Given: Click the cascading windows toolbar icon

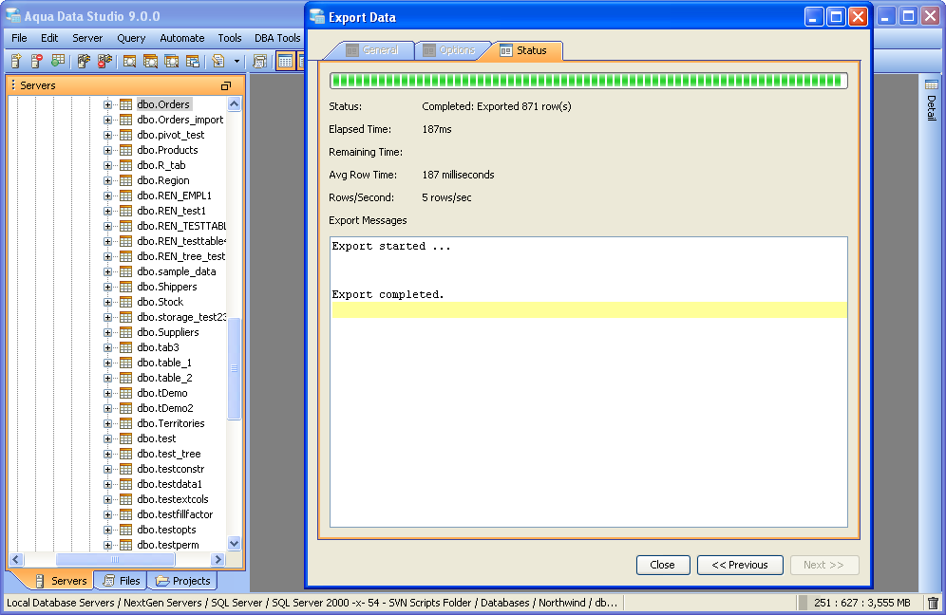Looking at the screenshot, I should pyautogui.click(x=193, y=61).
